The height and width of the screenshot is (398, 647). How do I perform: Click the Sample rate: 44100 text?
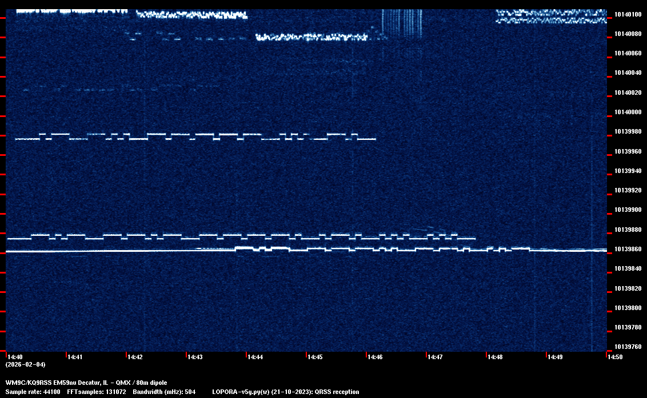pos(33,392)
